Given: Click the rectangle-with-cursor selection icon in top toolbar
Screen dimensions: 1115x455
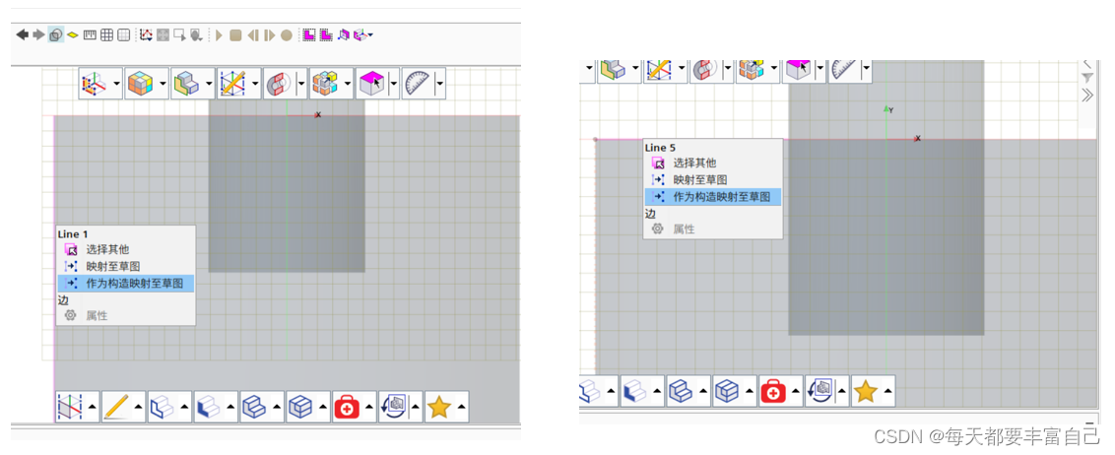Looking at the screenshot, I should point(180,34).
